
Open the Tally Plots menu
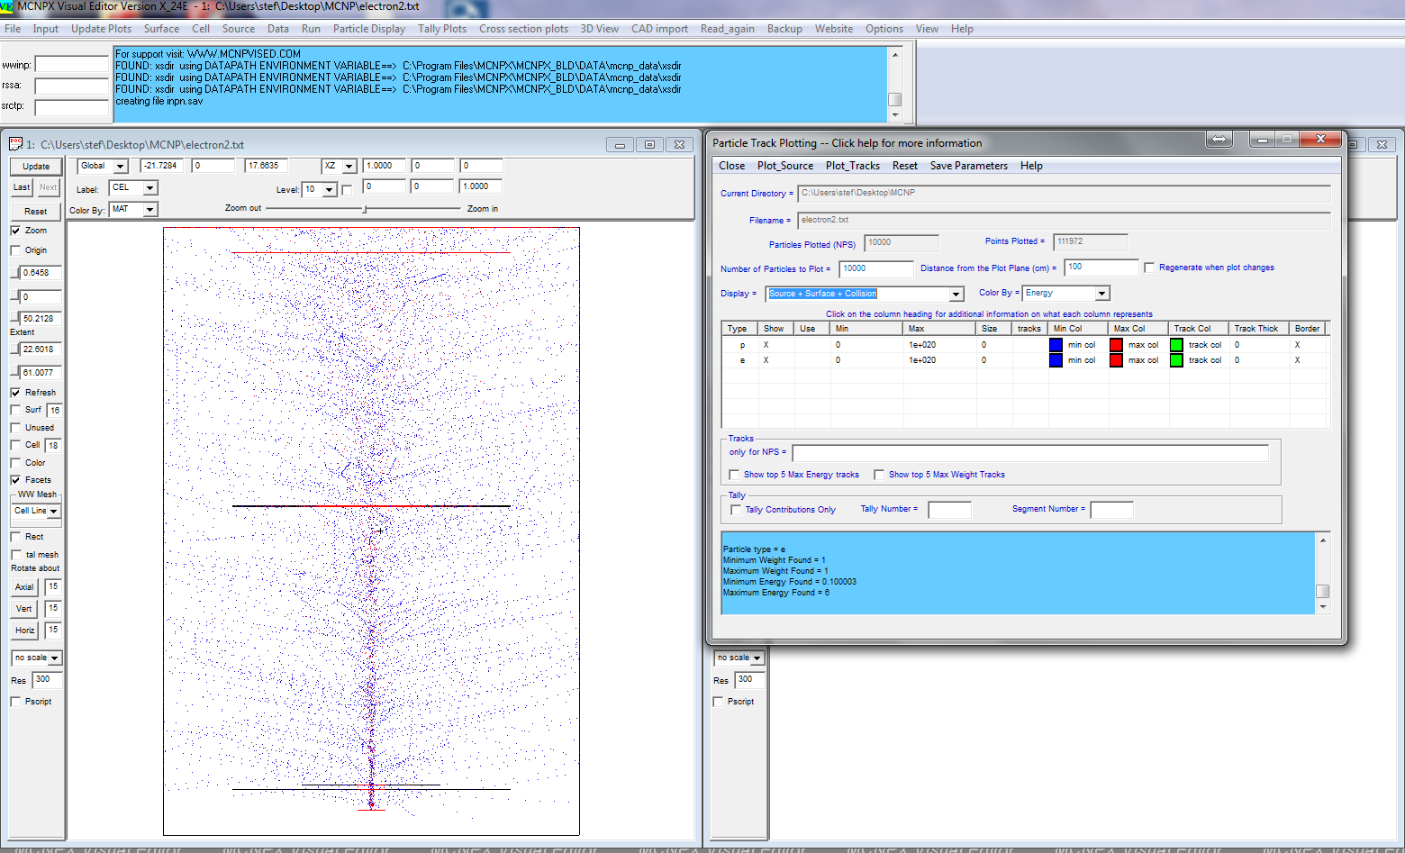pos(442,29)
